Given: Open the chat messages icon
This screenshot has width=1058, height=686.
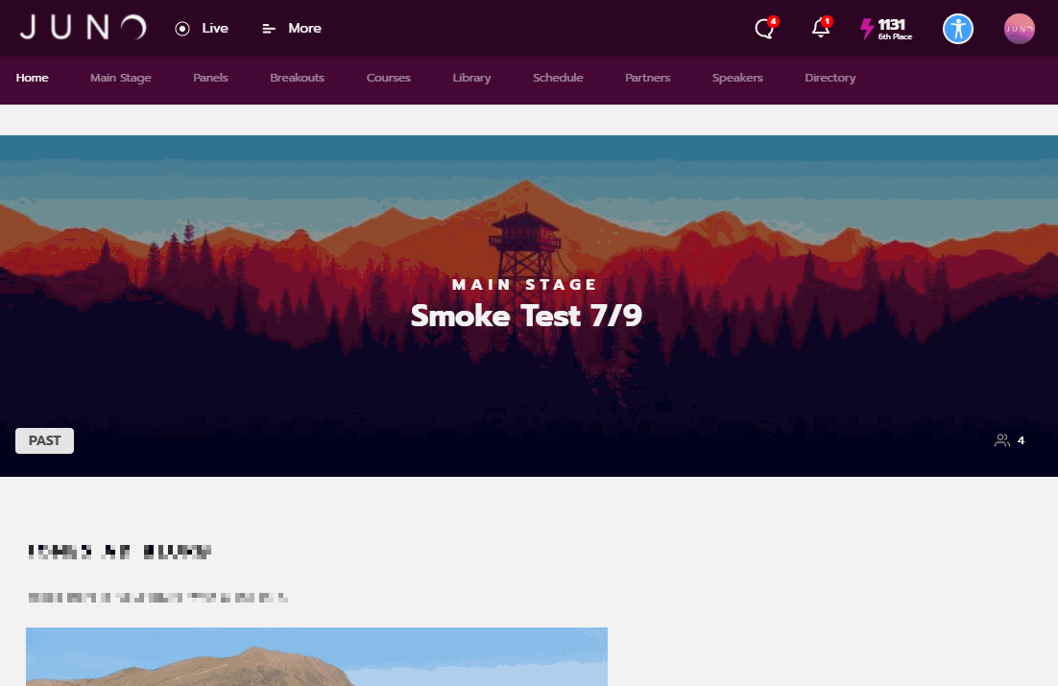Looking at the screenshot, I should click(x=764, y=29).
